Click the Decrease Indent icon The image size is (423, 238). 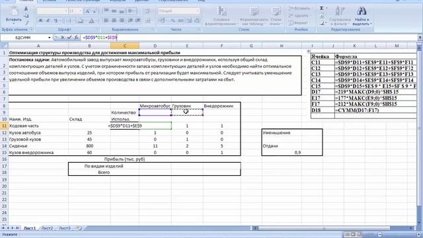[131, 20]
